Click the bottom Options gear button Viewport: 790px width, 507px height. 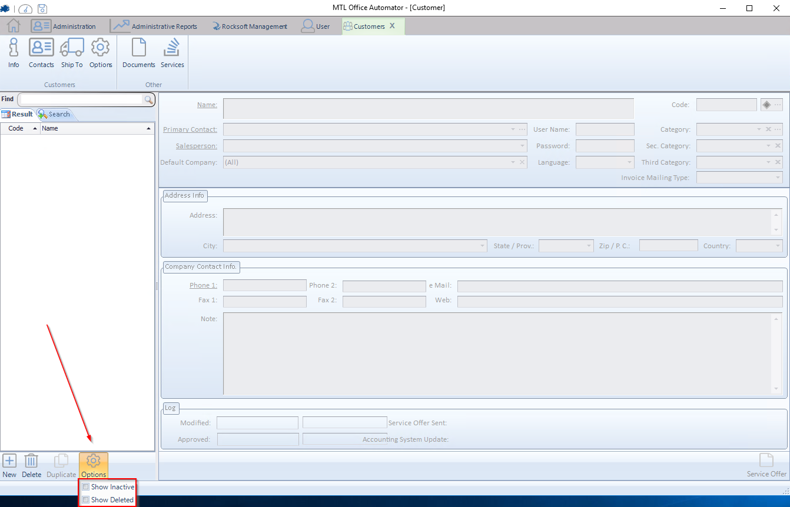pyautogui.click(x=94, y=465)
